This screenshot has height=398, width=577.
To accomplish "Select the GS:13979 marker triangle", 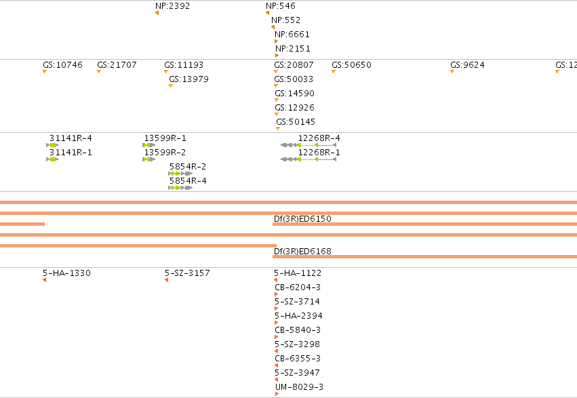I will tap(171, 86).
